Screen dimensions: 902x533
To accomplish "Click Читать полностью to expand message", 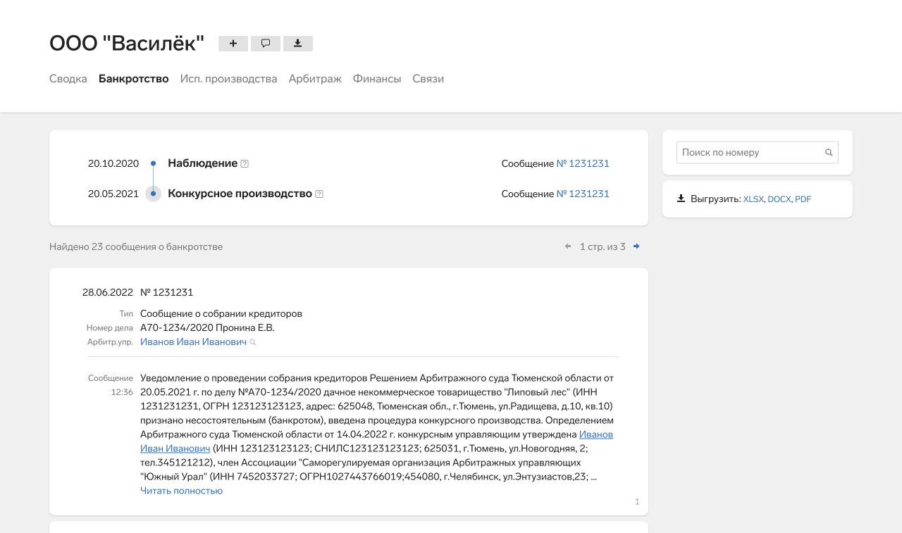I will [181, 491].
